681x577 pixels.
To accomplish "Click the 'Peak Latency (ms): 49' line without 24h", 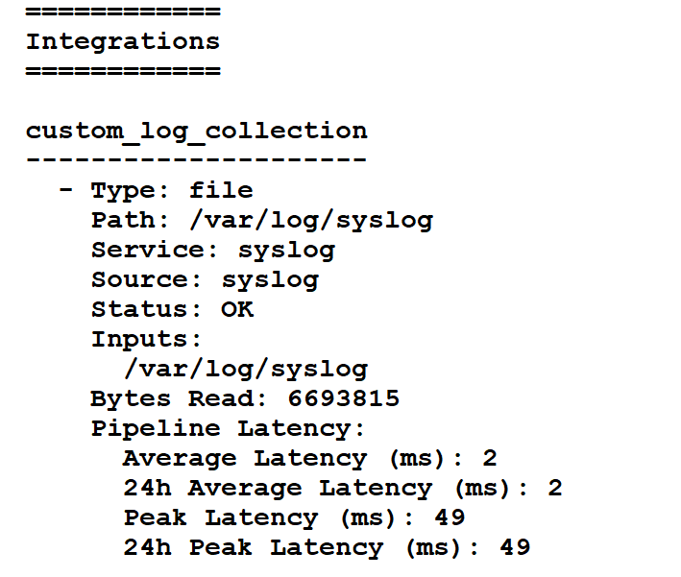I will click(x=294, y=518).
